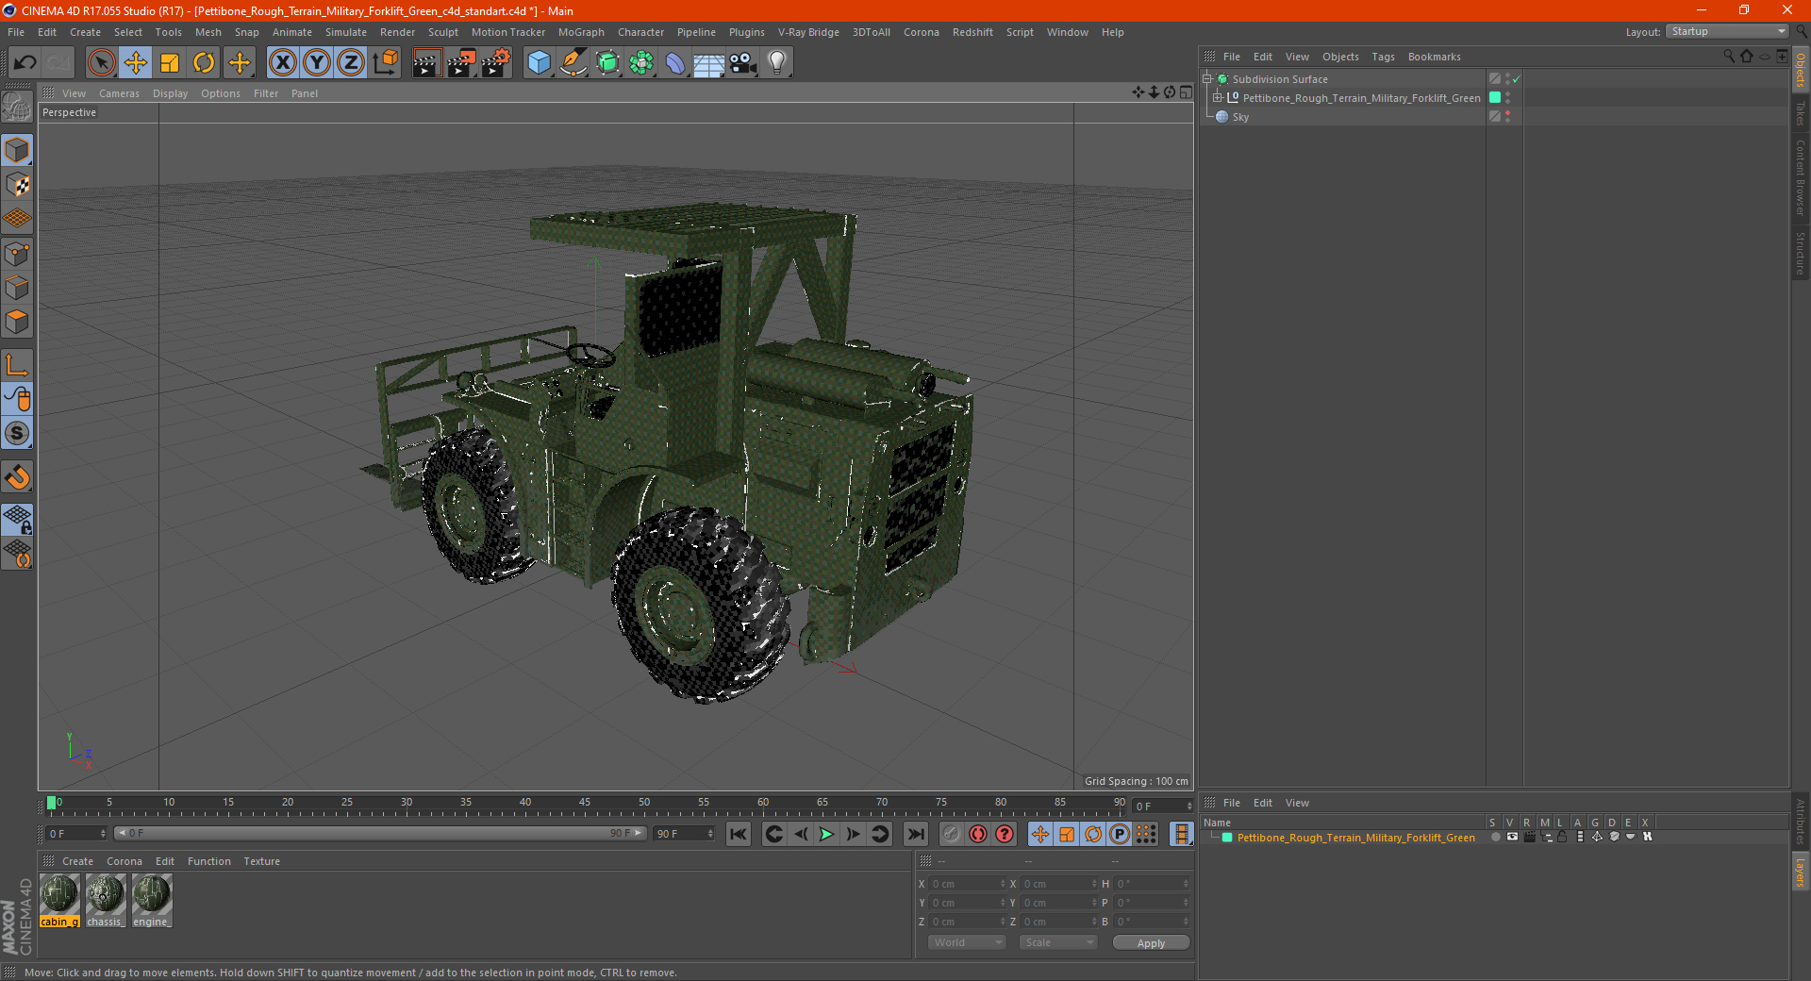The width and height of the screenshot is (1811, 981).
Task: Open the File menu
Action: point(16,32)
